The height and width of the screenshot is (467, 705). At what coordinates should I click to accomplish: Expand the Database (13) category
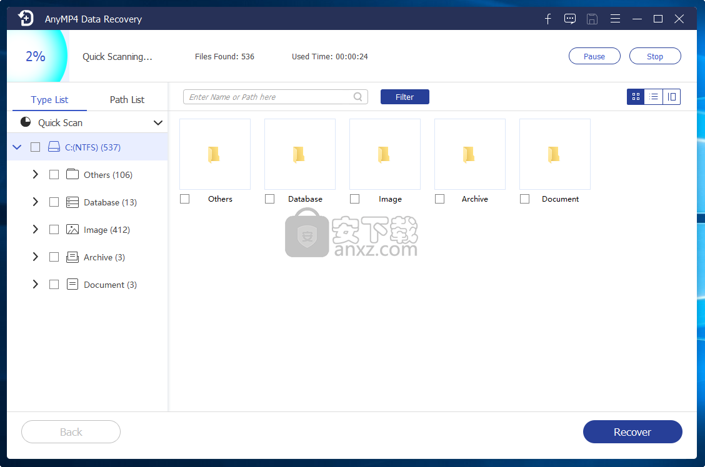pos(36,202)
